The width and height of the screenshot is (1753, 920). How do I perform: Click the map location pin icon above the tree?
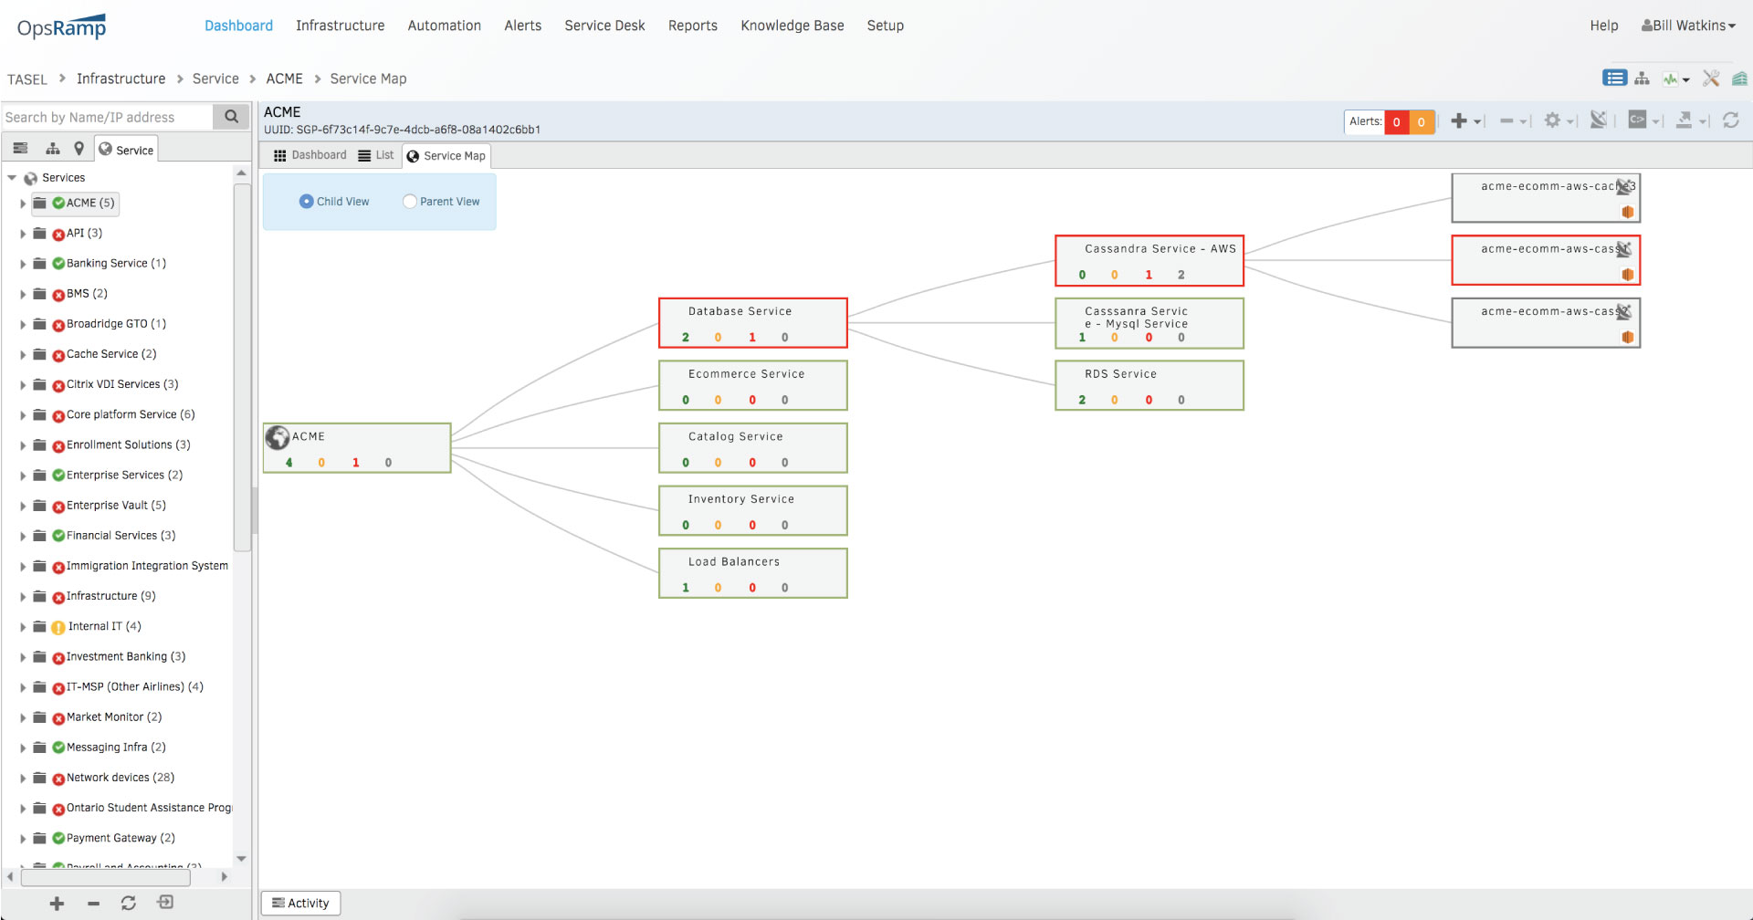click(x=79, y=147)
